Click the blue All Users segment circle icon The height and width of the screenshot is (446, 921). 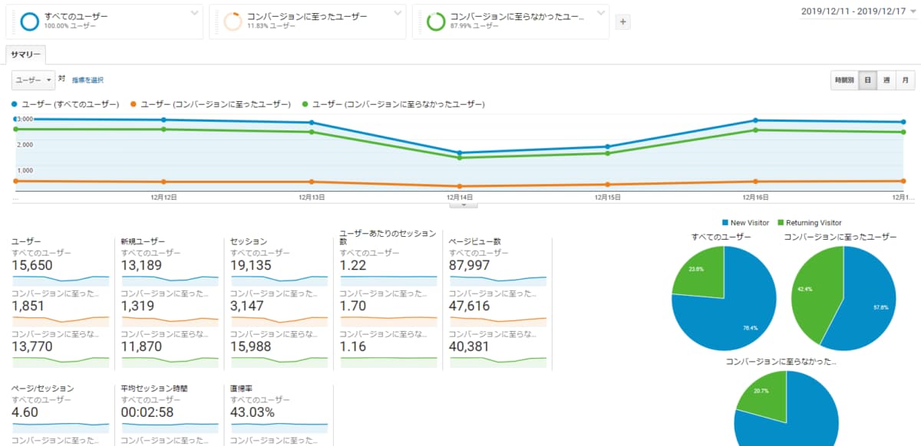31,21
